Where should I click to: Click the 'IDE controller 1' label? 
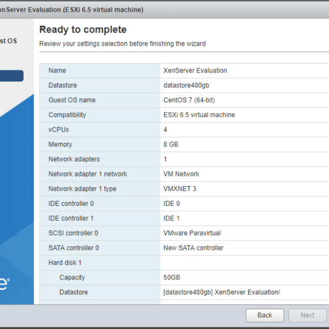(x=71, y=218)
